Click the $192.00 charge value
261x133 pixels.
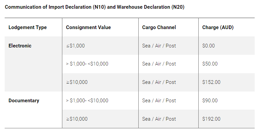[x=211, y=119]
